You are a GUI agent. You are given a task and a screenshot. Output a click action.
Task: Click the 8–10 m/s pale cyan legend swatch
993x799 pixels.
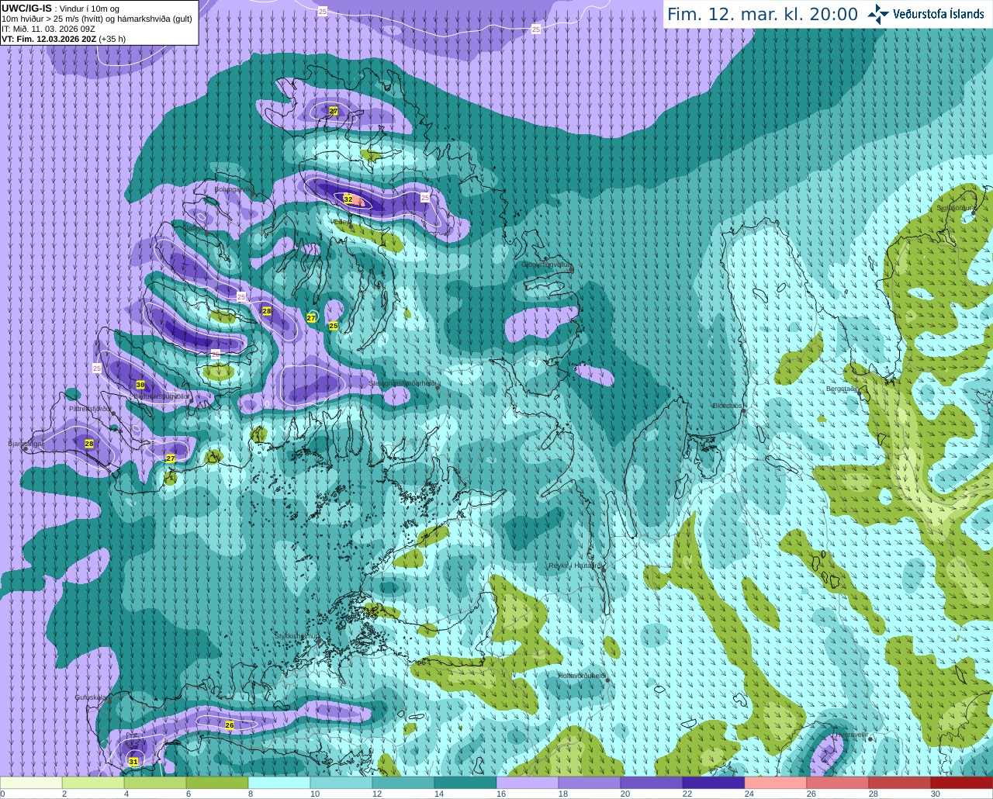279,783
